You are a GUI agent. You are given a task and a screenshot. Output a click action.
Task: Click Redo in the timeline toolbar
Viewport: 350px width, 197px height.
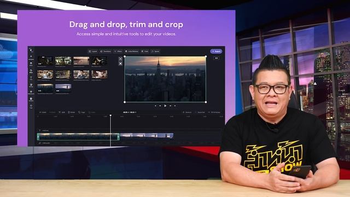tap(52, 112)
